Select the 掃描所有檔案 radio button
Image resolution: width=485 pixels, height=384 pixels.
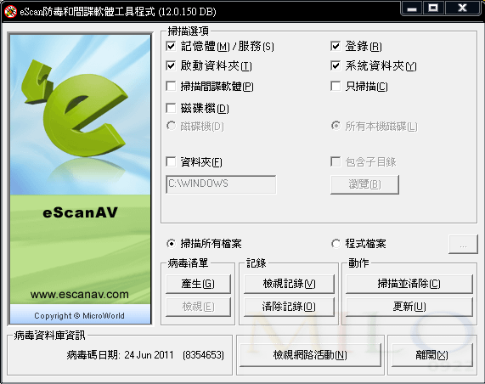coord(171,244)
